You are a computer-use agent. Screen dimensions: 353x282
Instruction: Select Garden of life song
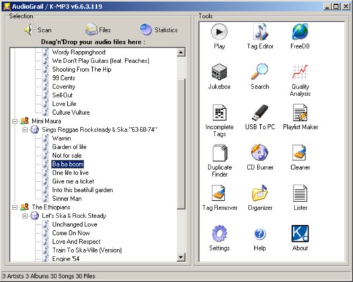click(69, 147)
